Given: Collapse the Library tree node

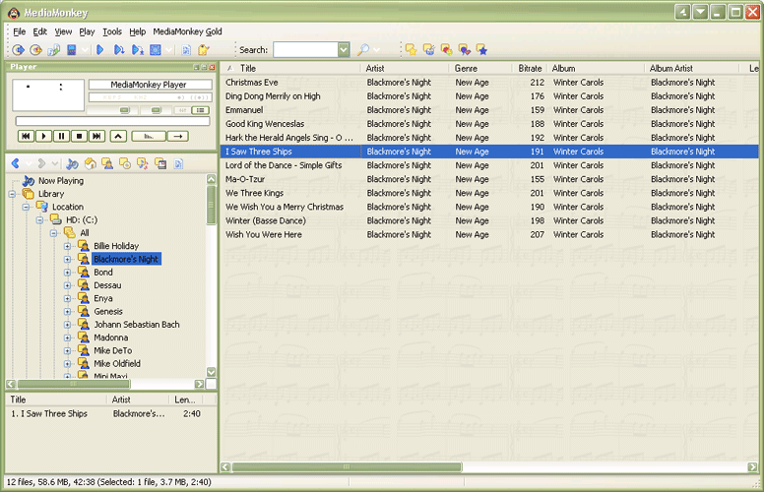Looking at the screenshot, I should point(13,194).
